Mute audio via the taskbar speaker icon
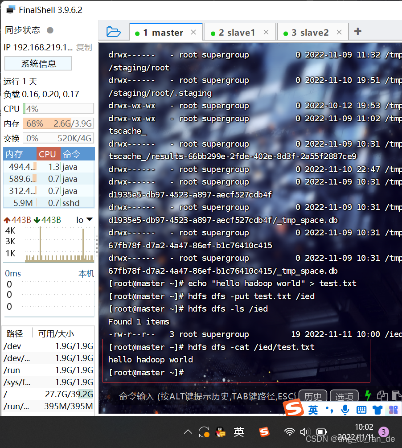Screen dimensions: 402x448 [305, 432]
